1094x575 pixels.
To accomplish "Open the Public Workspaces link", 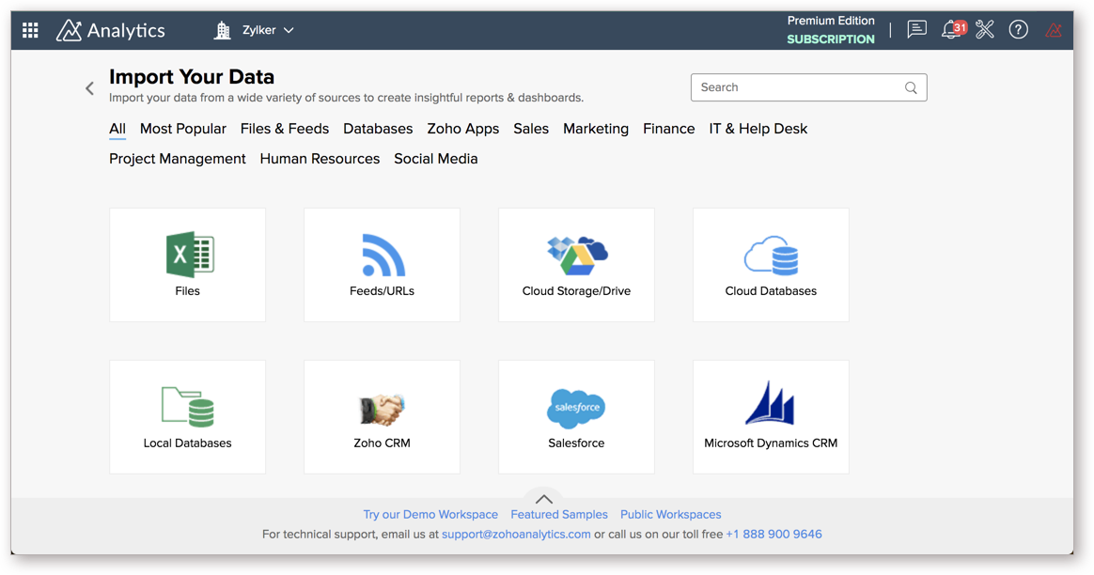I will coord(670,514).
